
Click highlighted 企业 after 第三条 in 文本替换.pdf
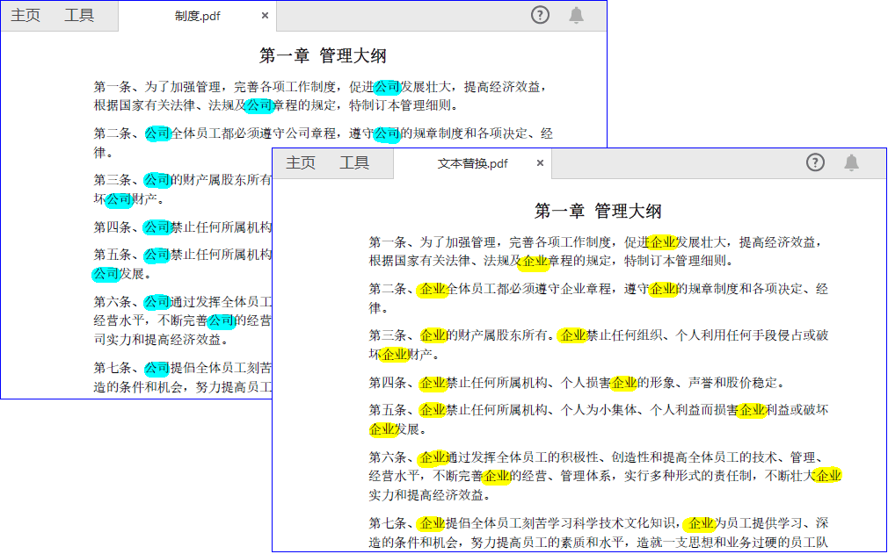click(x=433, y=335)
